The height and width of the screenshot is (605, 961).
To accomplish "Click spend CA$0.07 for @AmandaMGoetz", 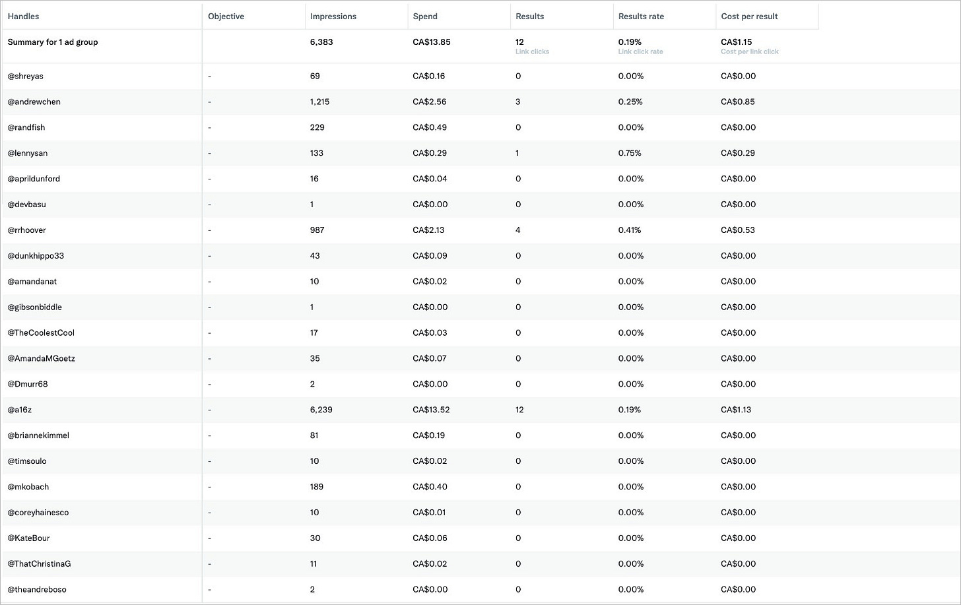I will 430,360.
